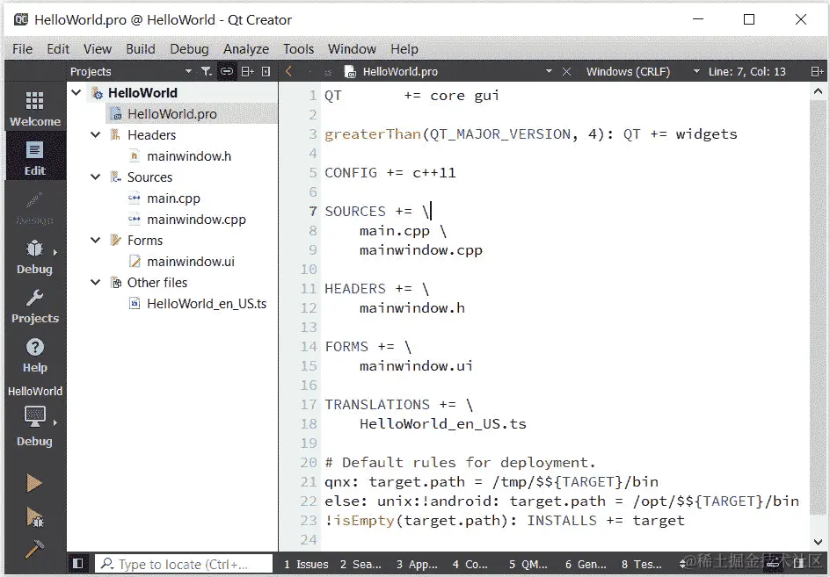Close the Projects side panel with the panel icon
Viewport: 830px width, 577px height.
[266, 71]
